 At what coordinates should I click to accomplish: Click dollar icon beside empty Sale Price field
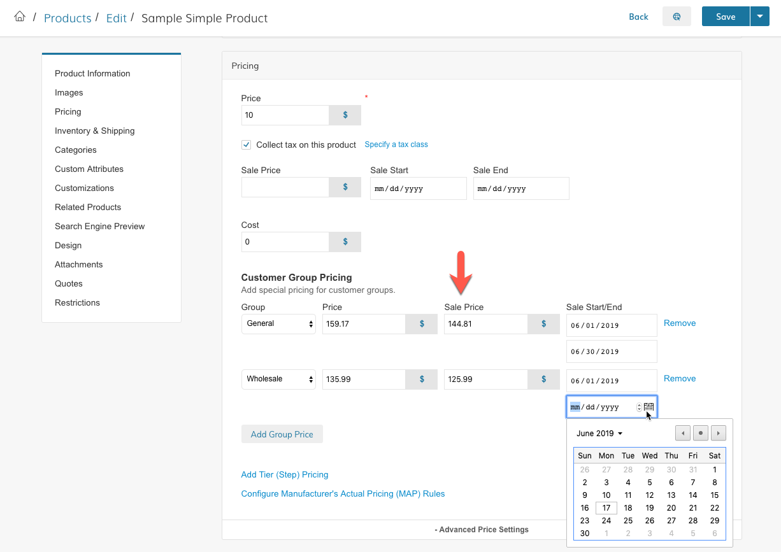click(x=345, y=187)
